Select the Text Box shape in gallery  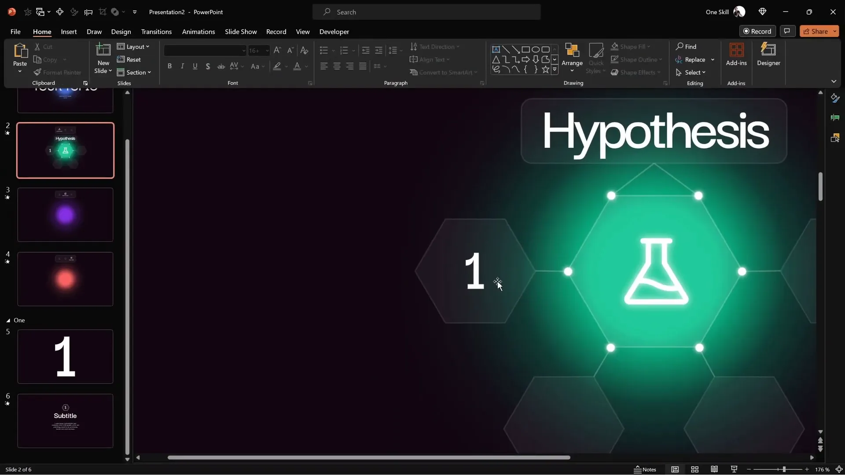(496, 49)
